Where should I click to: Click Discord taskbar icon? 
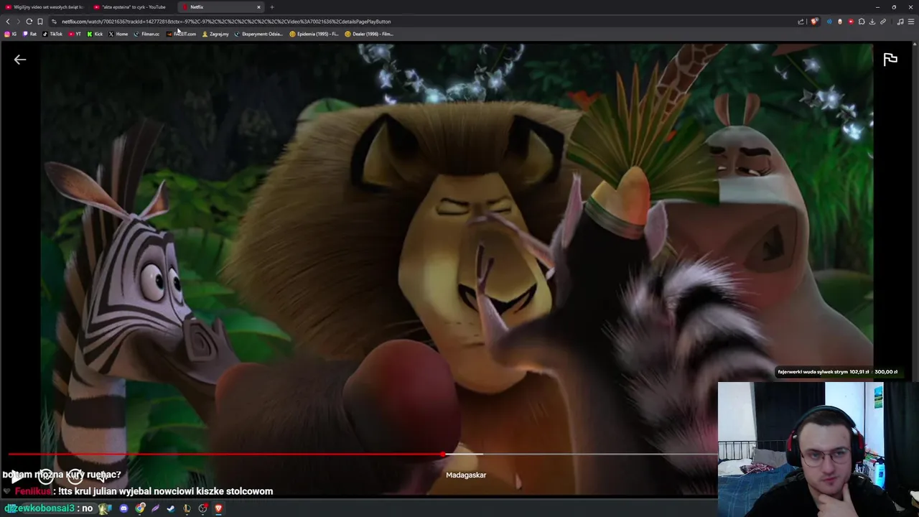coord(123,508)
